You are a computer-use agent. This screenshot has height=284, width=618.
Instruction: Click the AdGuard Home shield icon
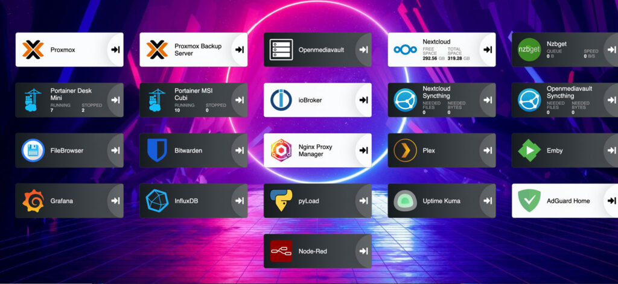[529, 201]
